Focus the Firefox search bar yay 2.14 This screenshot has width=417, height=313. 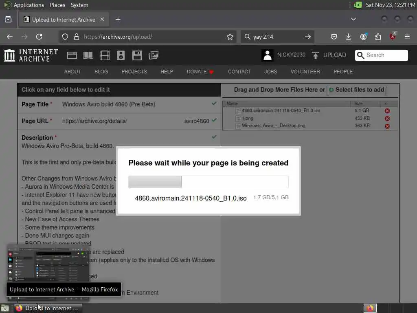tap(277, 37)
